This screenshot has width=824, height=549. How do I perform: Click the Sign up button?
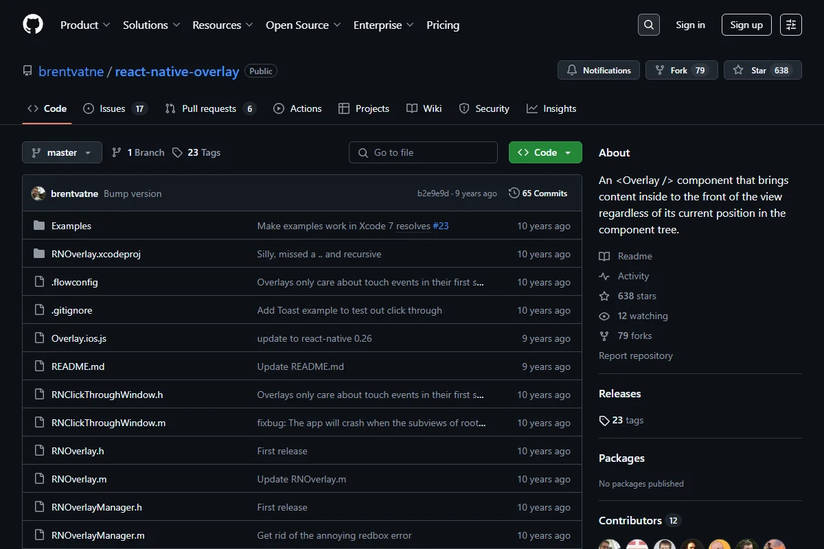coord(746,25)
